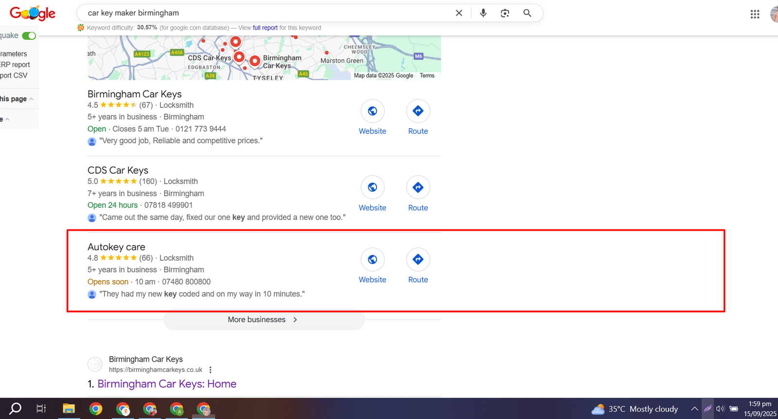This screenshot has height=419, width=778.
Task: Open the Parameters sidebar item
Action: point(14,54)
